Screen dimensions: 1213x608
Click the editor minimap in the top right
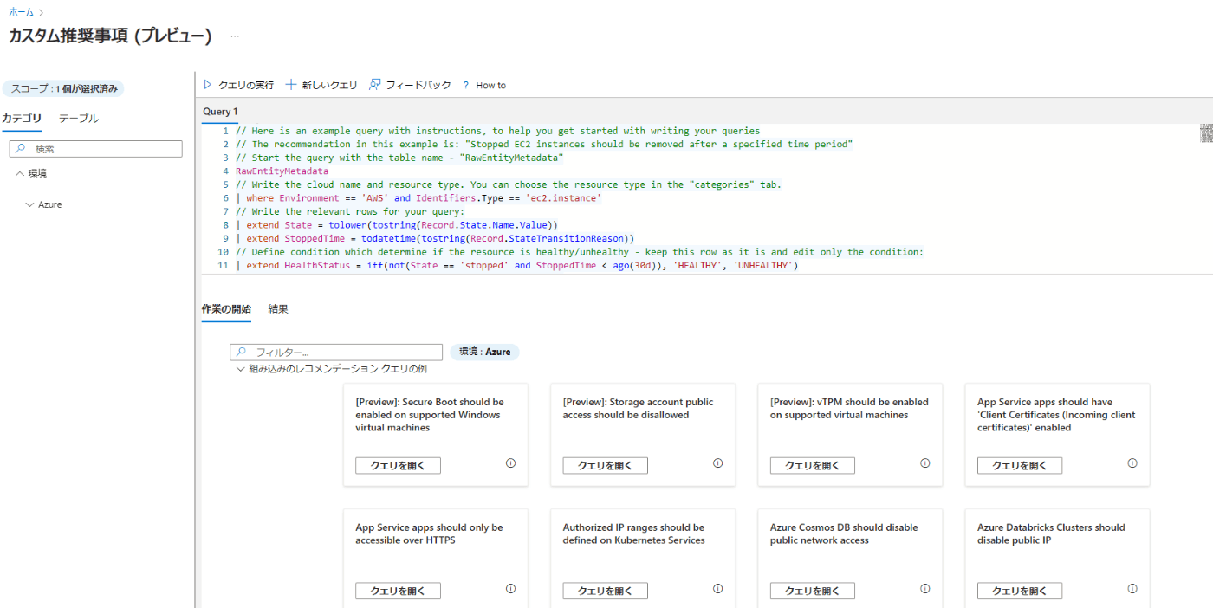(1206, 133)
